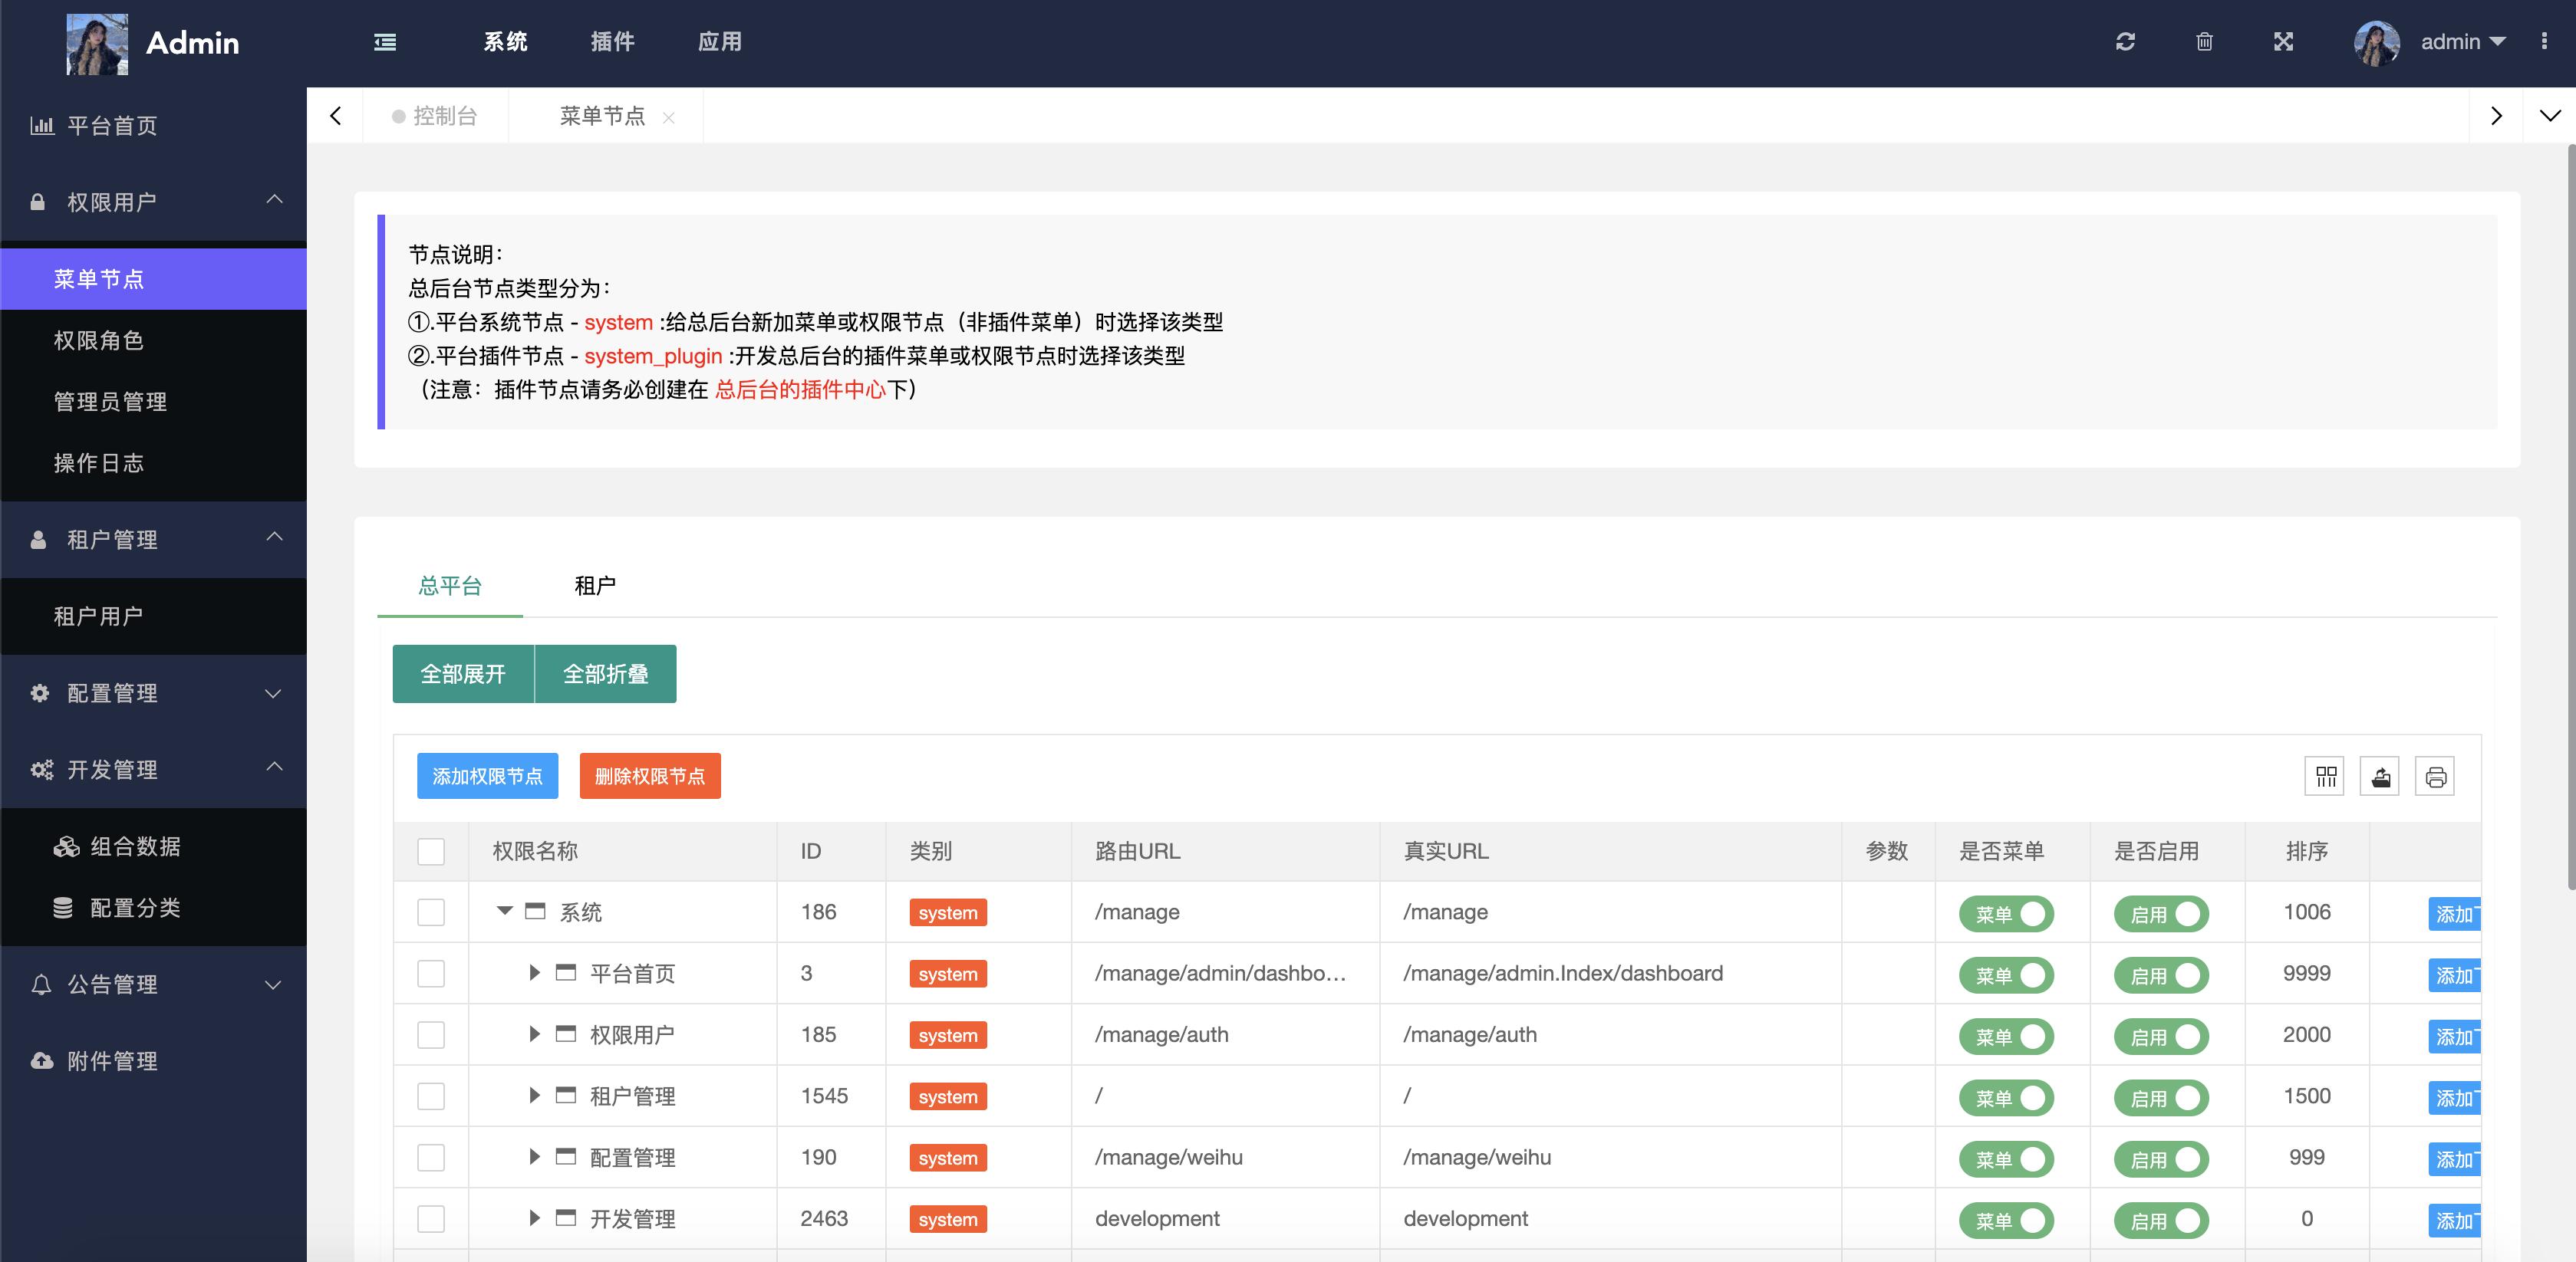Switch to the 租户 tab
This screenshot has height=1262, width=2576.
(596, 586)
